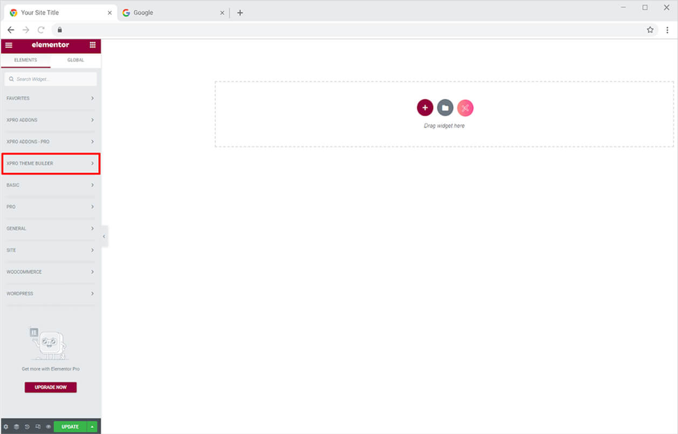Image resolution: width=678 pixels, height=434 pixels.
Task: Open the History icon in bottom bar
Action: coord(27,426)
